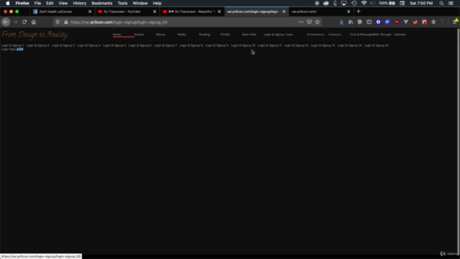The height and width of the screenshot is (259, 460).
Task: Open the Profile nav link
Action: point(225,35)
